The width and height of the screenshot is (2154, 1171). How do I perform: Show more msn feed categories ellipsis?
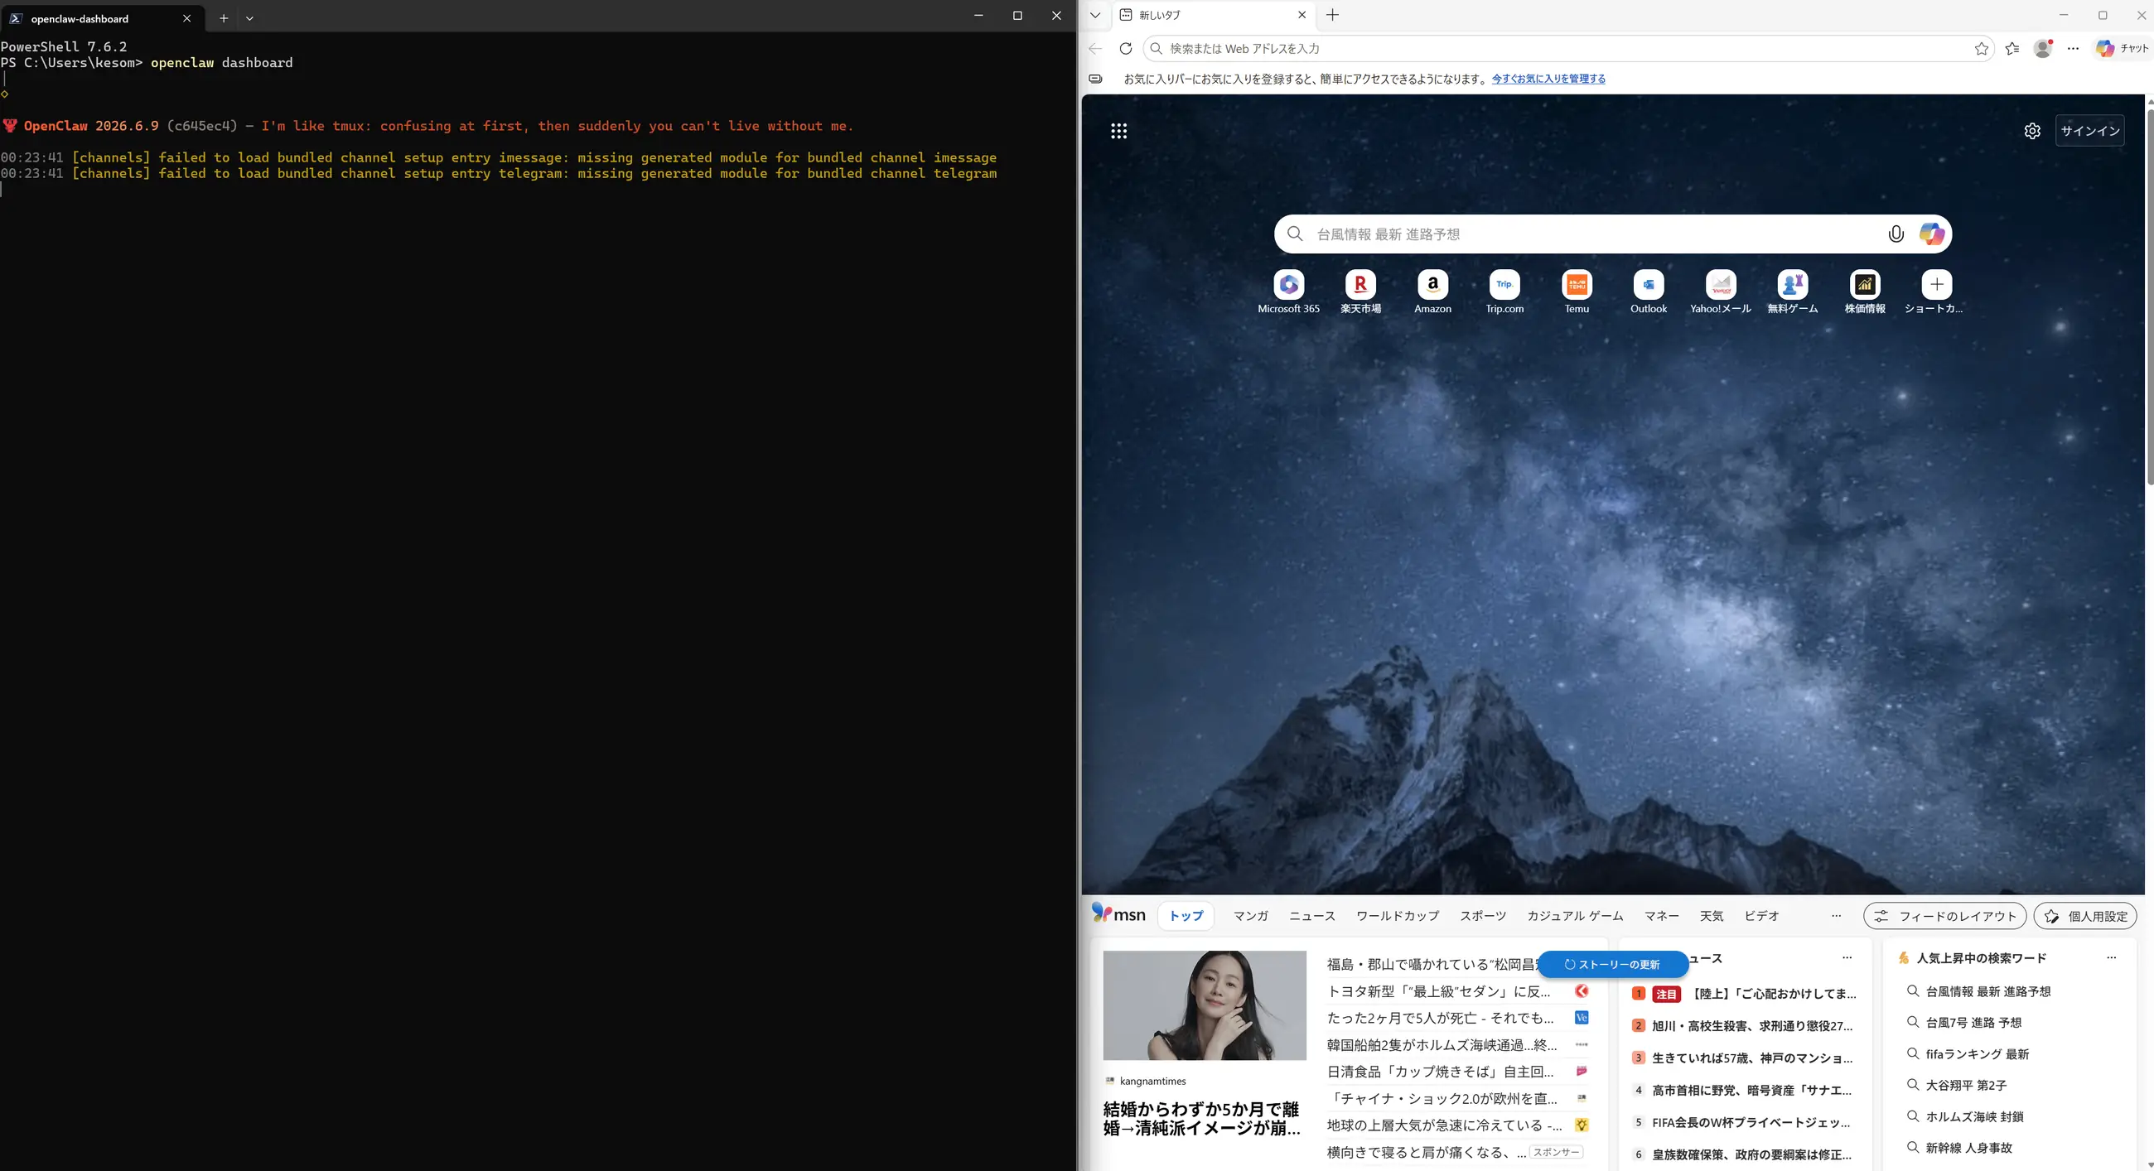(x=1835, y=916)
